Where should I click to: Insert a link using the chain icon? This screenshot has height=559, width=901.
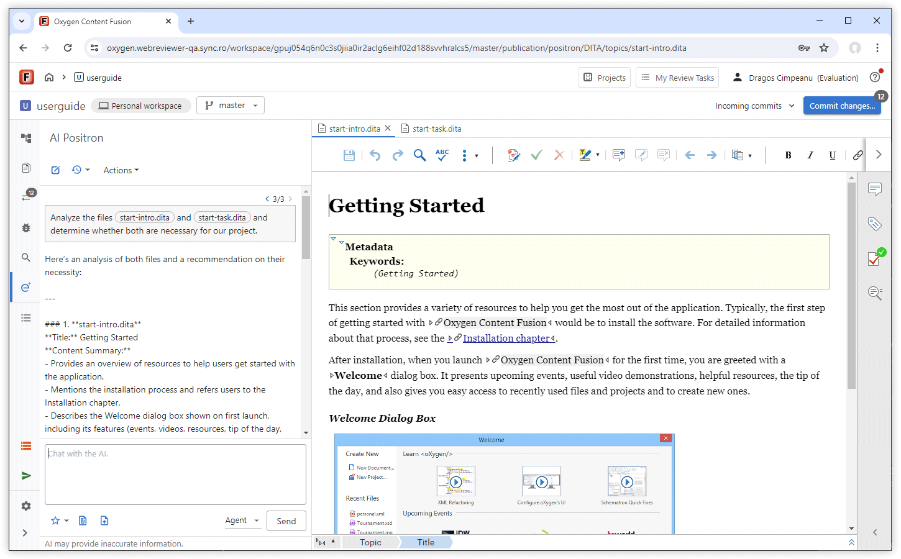(858, 155)
